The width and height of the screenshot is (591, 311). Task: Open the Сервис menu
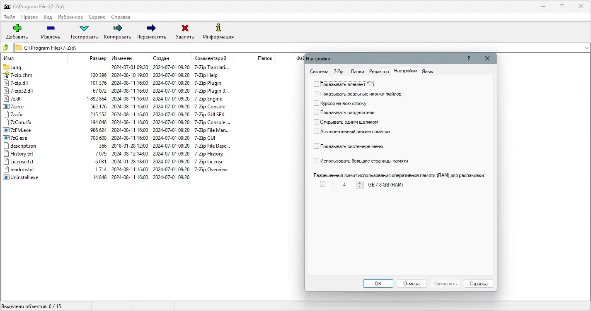point(97,17)
